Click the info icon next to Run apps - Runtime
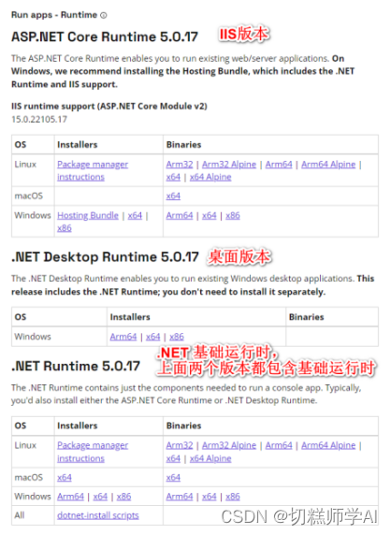Screen dimensions: 391x535 click(104, 15)
